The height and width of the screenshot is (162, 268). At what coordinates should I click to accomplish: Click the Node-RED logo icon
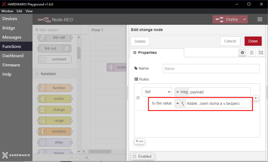[x=44, y=20]
